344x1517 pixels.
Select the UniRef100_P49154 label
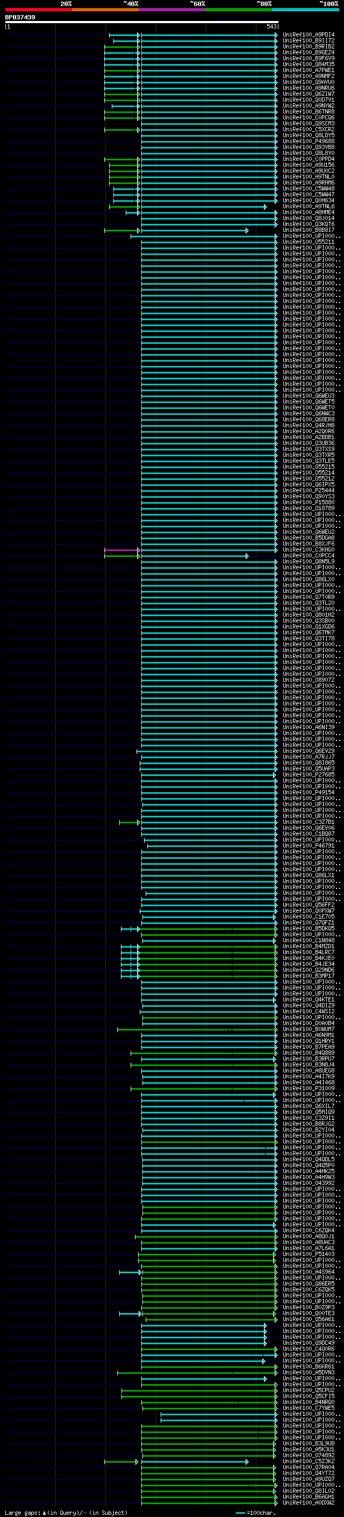point(308,792)
